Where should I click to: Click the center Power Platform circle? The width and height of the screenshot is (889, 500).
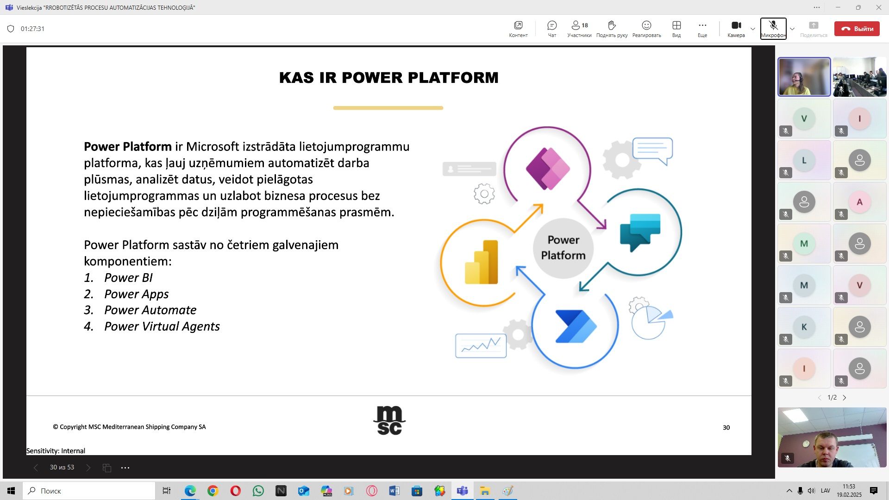(563, 248)
